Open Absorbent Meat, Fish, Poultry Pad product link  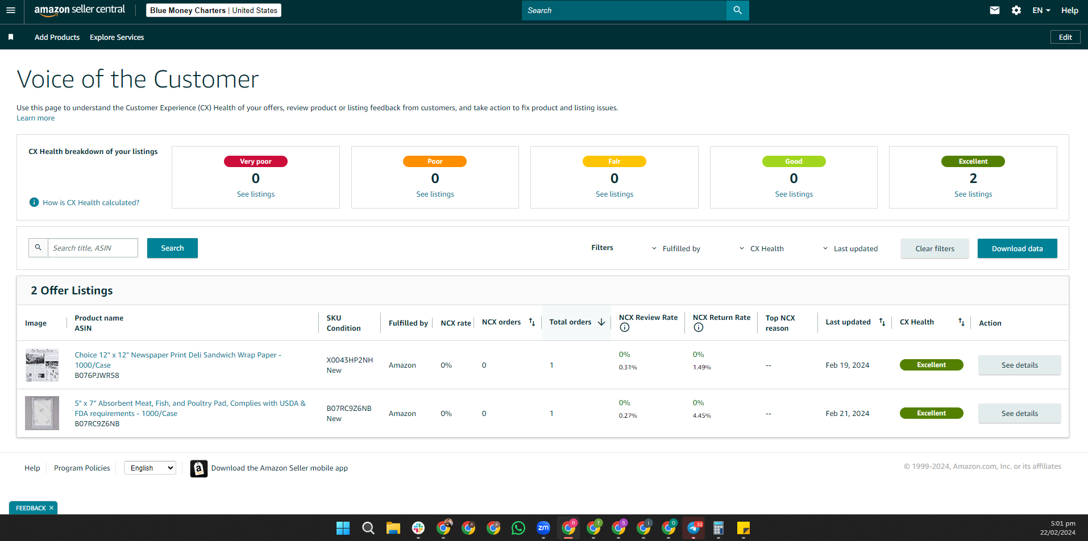tap(190, 408)
